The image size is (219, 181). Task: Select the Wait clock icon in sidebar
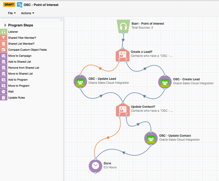(x=4, y=92)
